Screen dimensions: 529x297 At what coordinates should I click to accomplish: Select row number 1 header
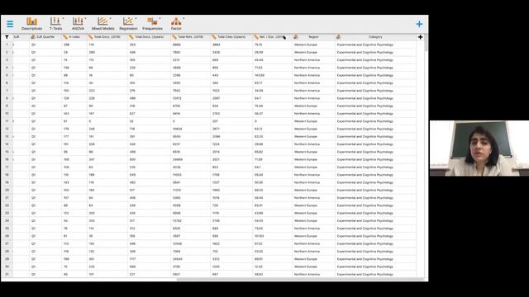coord(7,45)
